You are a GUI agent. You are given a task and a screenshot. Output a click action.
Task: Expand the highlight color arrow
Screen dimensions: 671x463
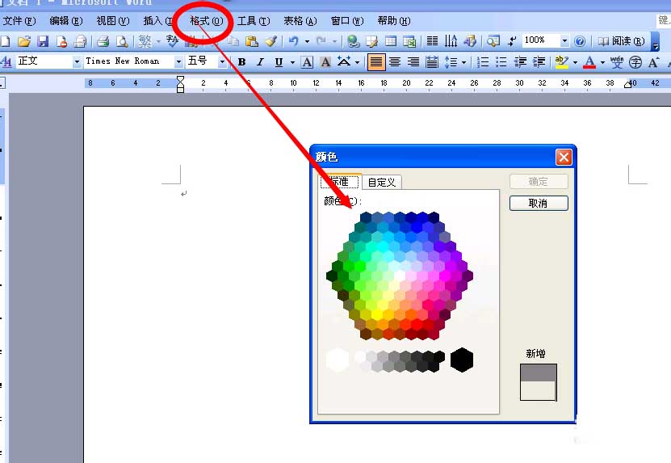[575, 62]
